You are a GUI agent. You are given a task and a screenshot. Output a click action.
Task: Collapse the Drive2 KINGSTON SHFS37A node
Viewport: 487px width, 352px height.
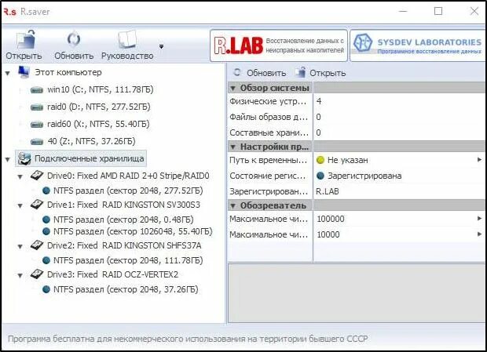pos(20,247)
